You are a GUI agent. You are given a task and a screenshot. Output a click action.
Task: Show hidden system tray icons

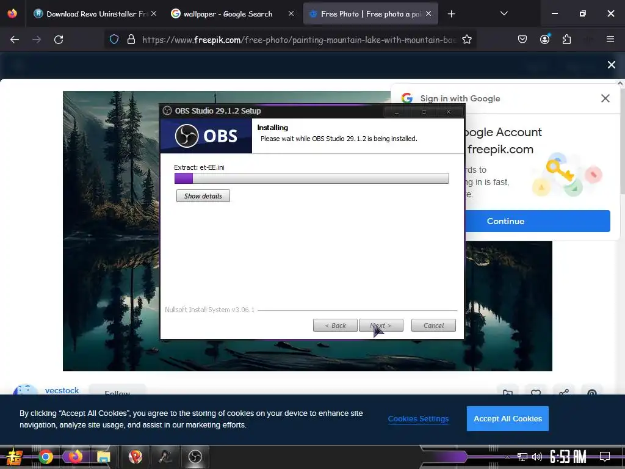click(507, 457)
